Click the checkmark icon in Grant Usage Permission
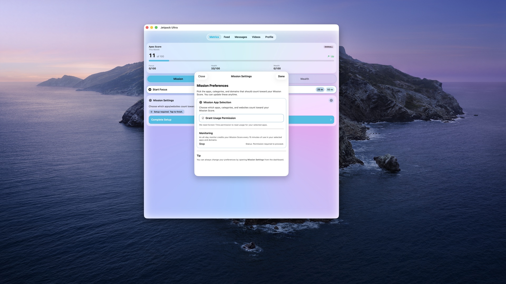Screen dimensions: 506x284 point(203,118)
